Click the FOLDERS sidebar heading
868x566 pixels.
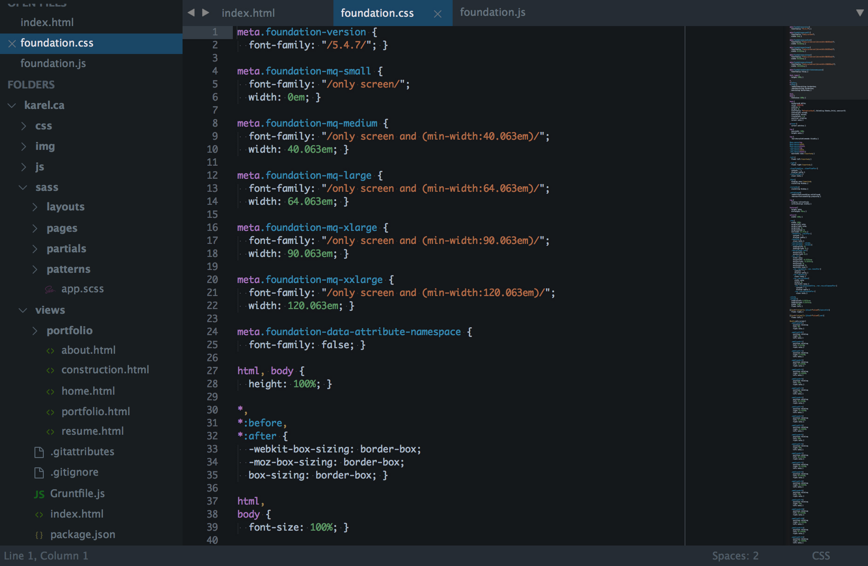[31, 85]
